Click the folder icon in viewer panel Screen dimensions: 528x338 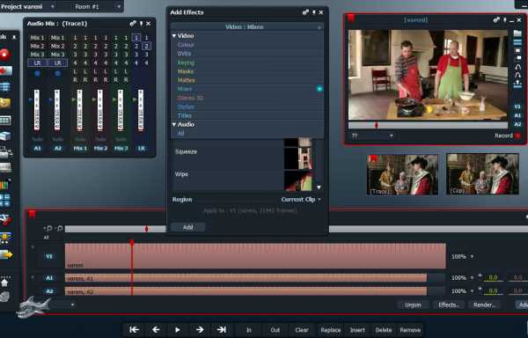[x=517, y=33]
